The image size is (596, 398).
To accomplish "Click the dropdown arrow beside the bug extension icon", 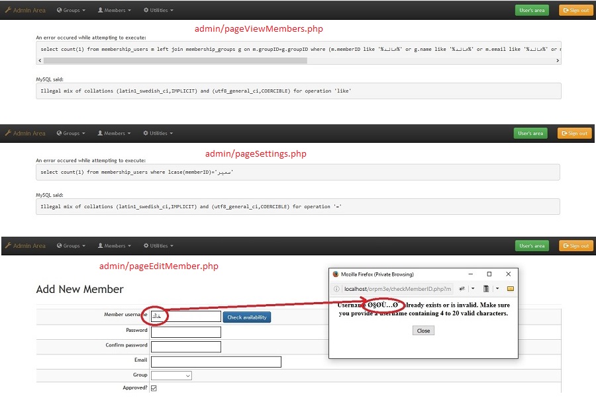I will point(473,289).
